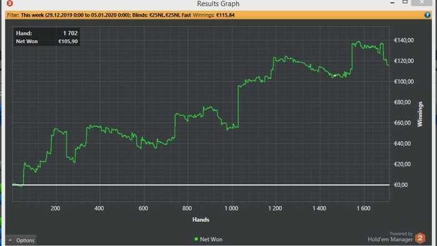
Task: Maximize the Results Graph window
Action: (405, 2)
